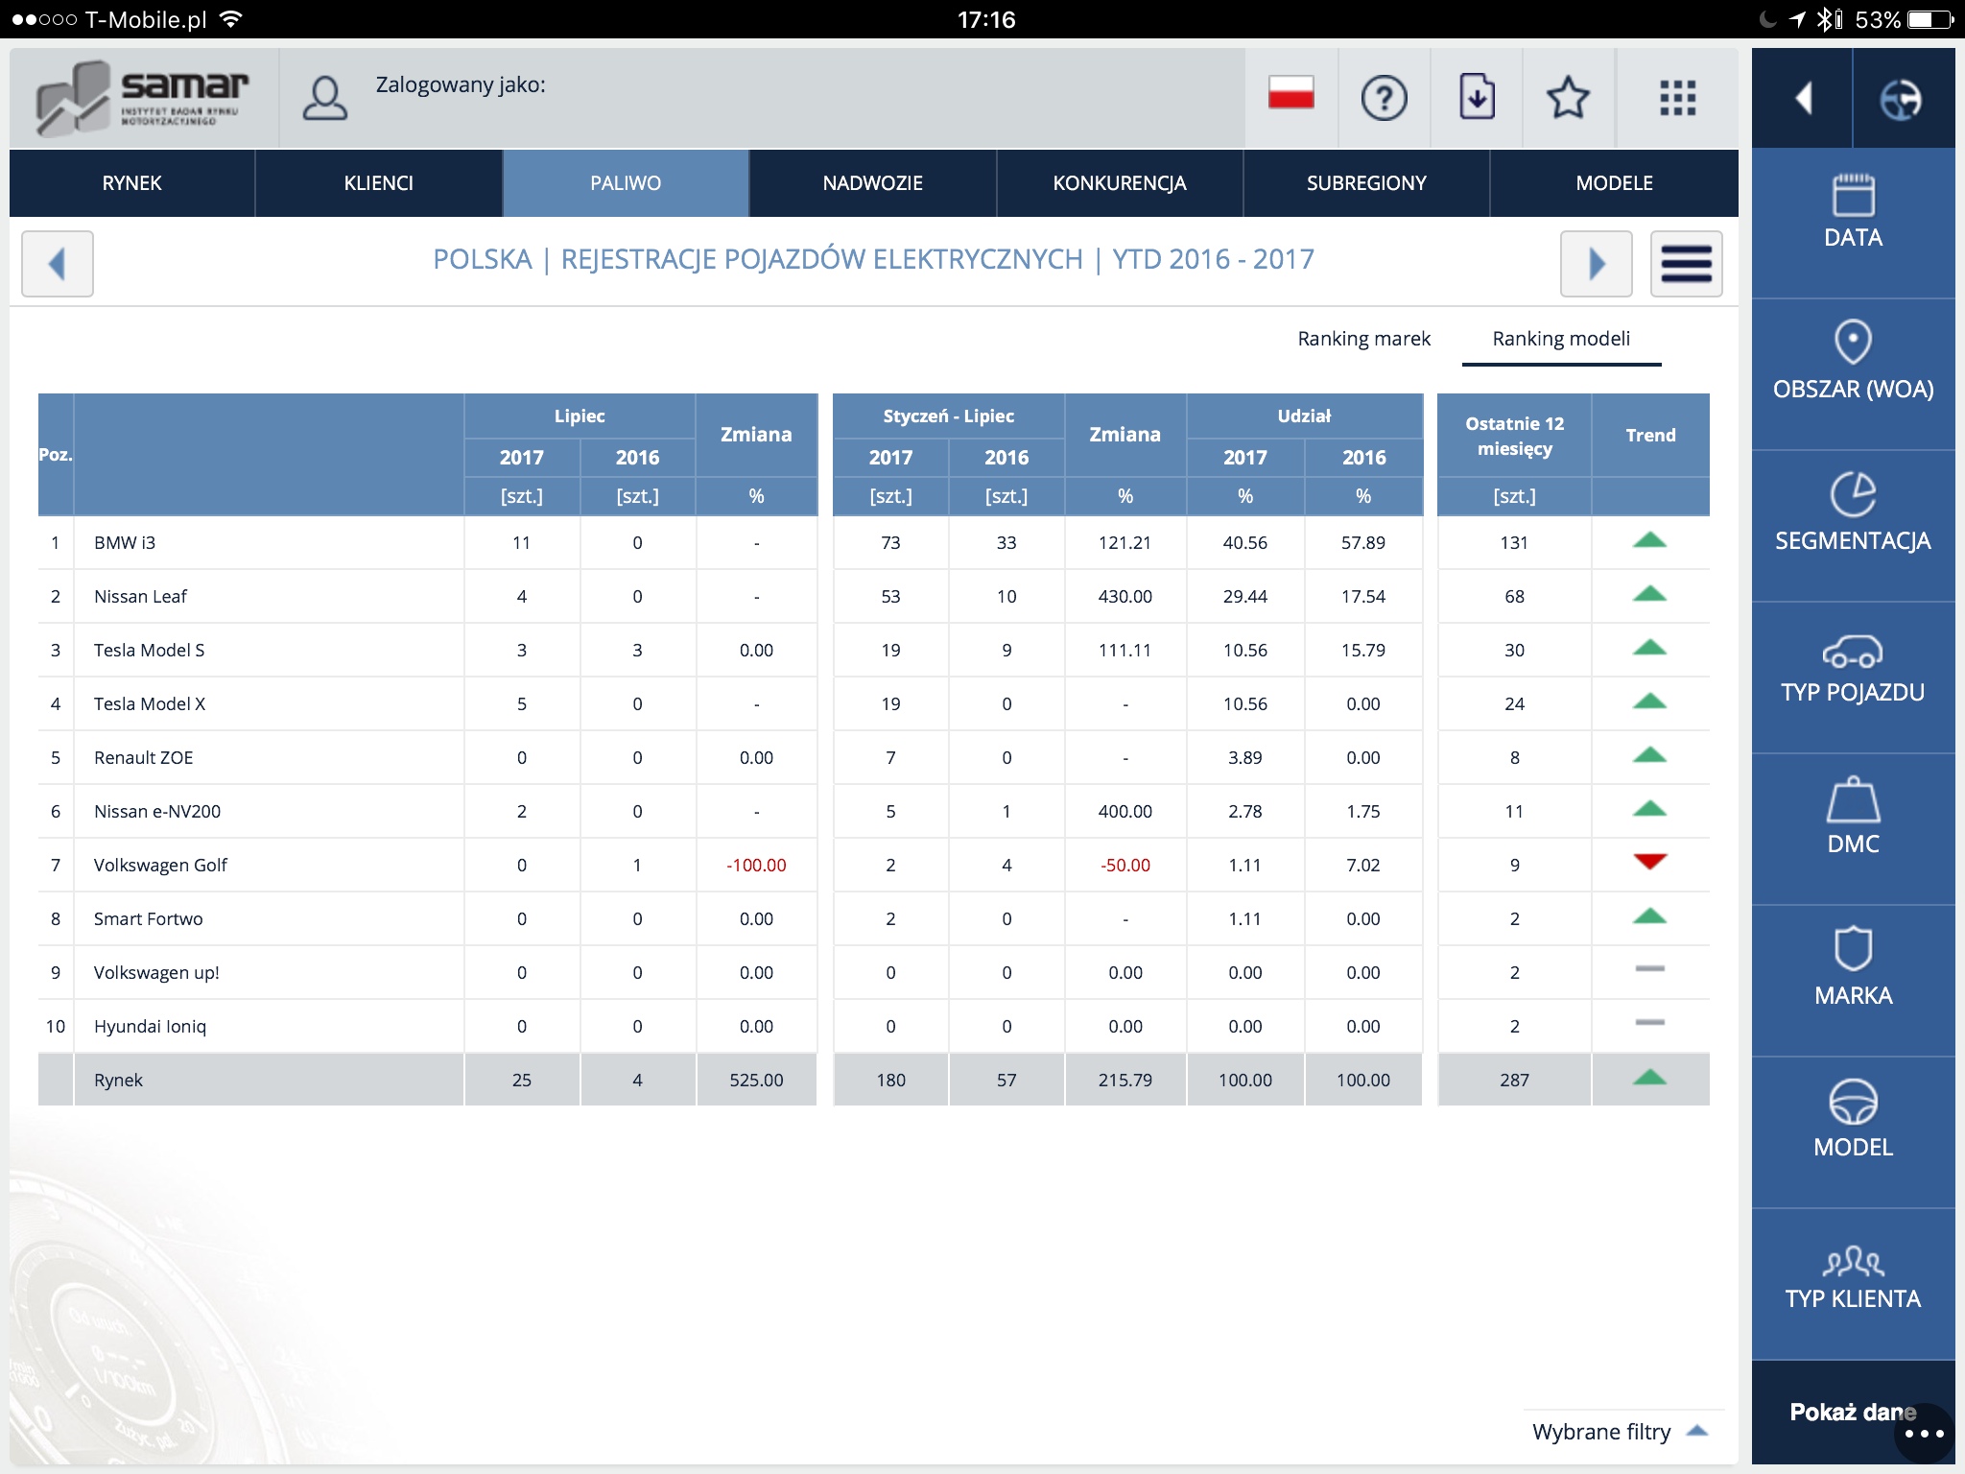Viewport: 1965px width, 1474px height.
Task: Select the PALIWO tab
Action: pyautogui.click(x=626, y=183)
